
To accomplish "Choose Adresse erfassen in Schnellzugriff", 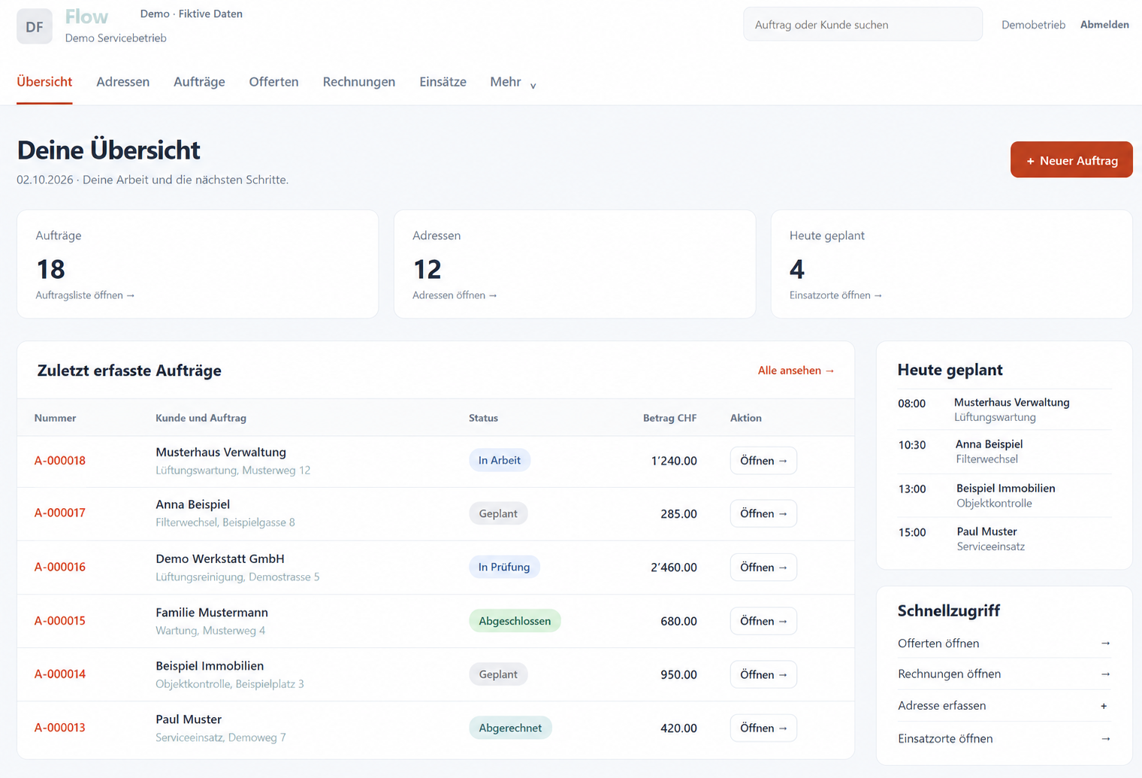I will [x=1005, y=706].
